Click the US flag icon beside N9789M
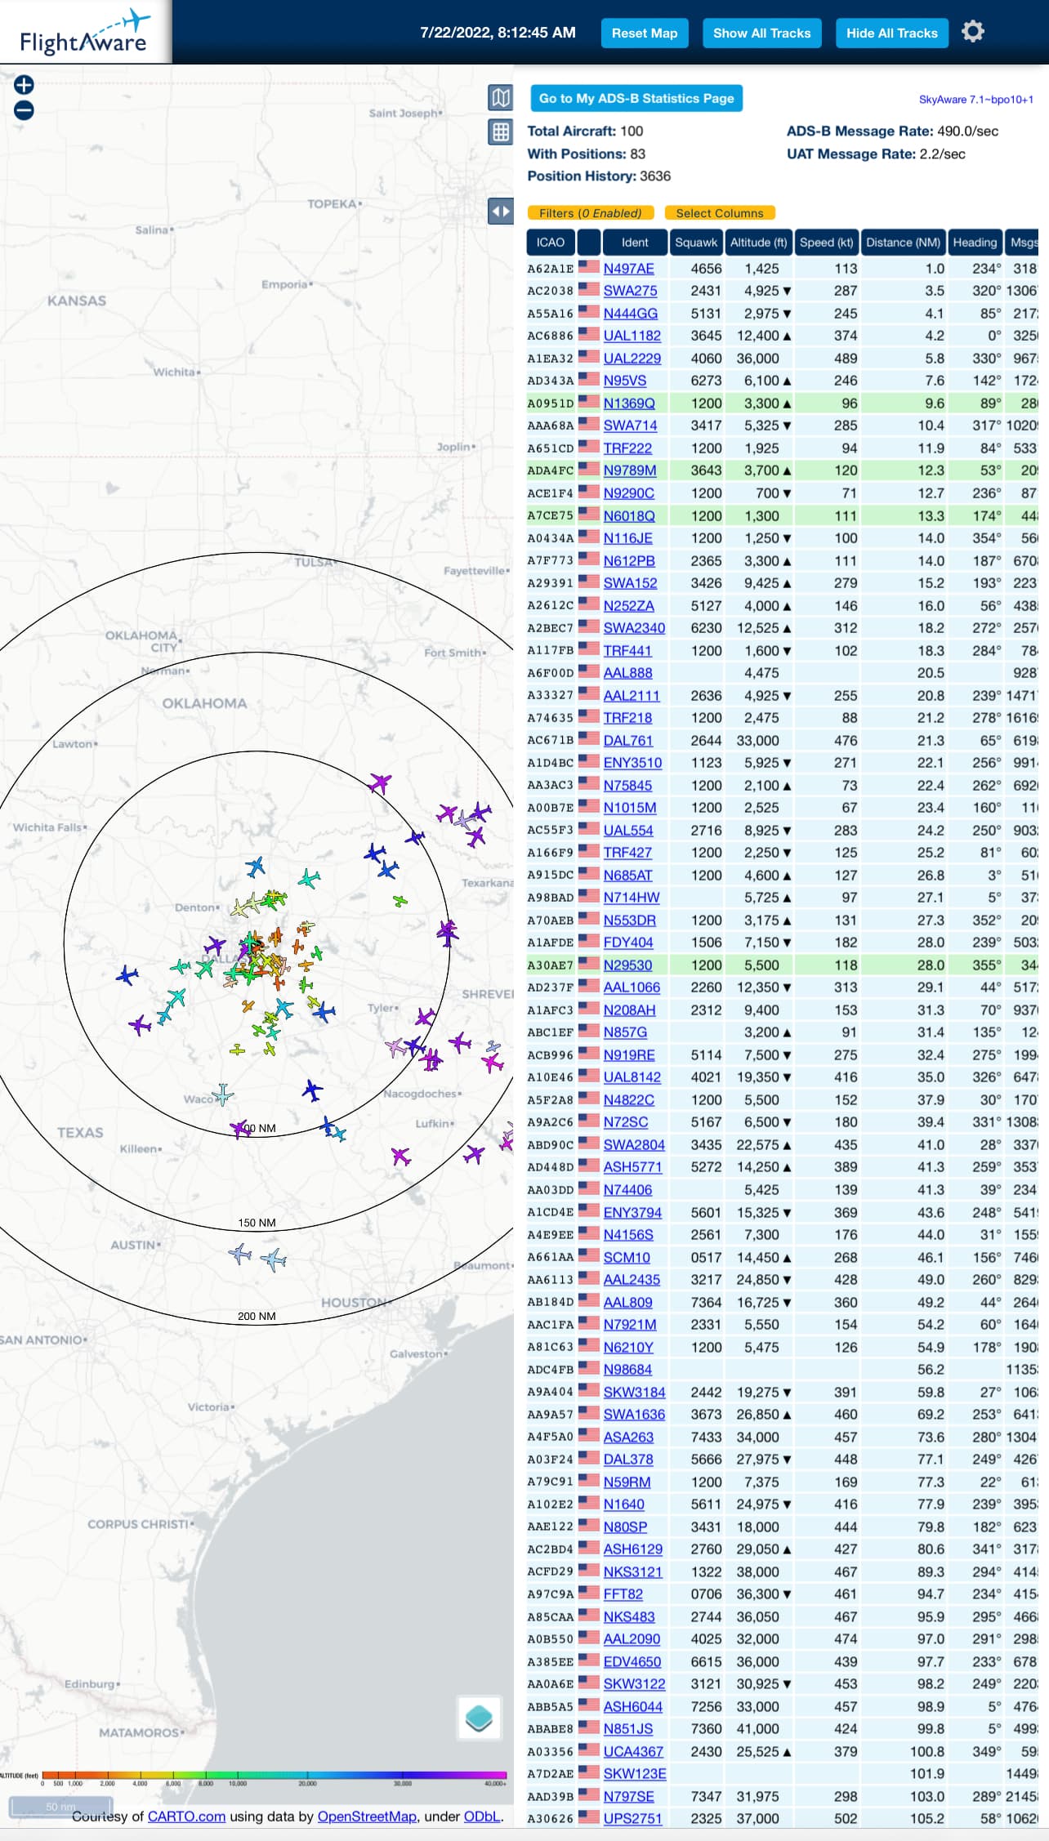Screen dimensions: 1049x1841 point(589,469)
